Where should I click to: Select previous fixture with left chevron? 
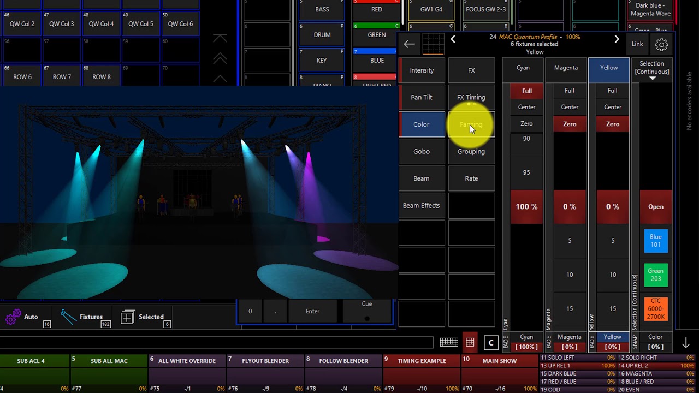[453, 39]
